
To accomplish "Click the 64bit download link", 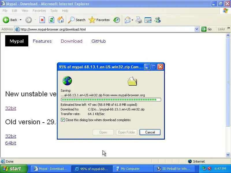I will click(x=11, y=143).
